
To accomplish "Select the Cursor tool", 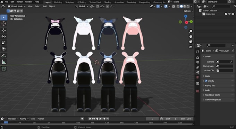I will (x=3, y=24).
